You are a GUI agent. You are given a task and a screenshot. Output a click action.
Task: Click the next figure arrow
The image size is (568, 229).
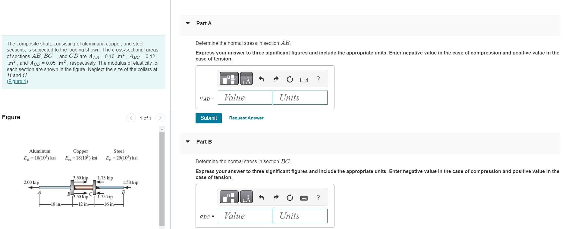(x=161, y=118)
